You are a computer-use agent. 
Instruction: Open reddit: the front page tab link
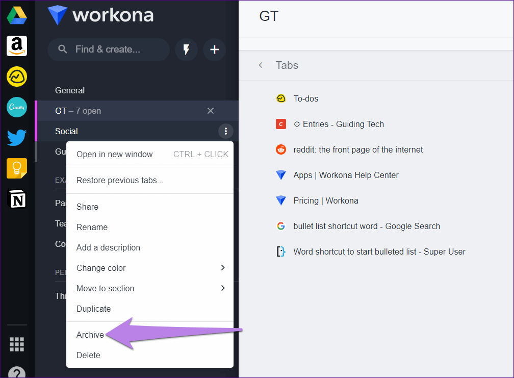(358, 149)
